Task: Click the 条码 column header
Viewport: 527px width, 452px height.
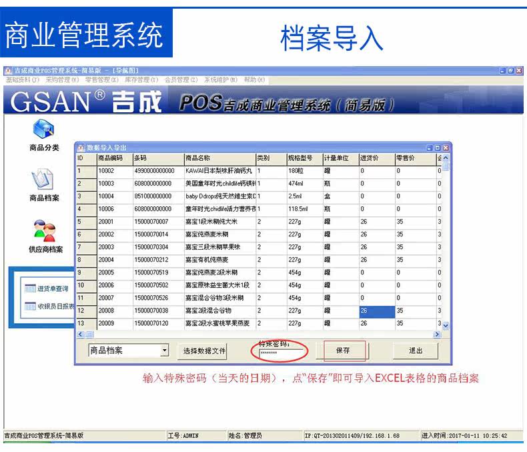Action: click(159, 158)
